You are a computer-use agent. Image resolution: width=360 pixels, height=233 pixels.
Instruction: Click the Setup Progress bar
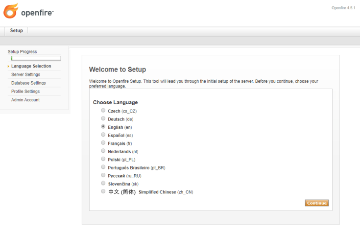click(x=36, y=58)
